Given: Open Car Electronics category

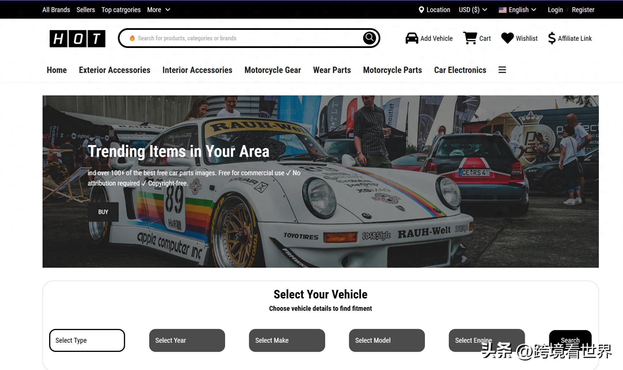Looking at the screenshot, I should (460, 70).
